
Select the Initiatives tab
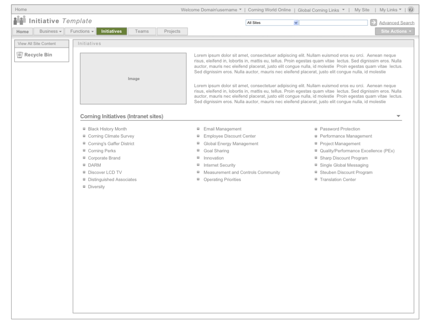click(111, 31)
